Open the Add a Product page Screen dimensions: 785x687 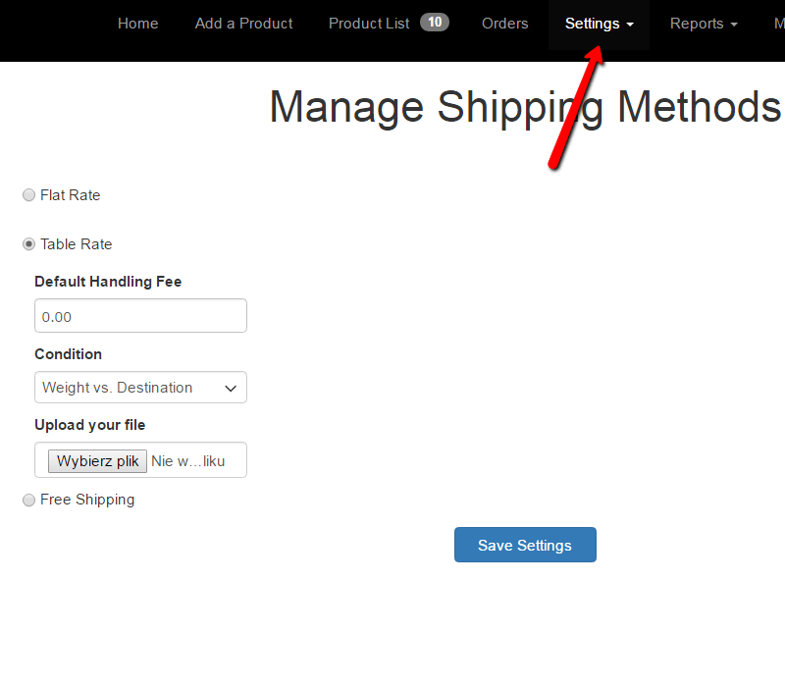[x=243, y=24]
